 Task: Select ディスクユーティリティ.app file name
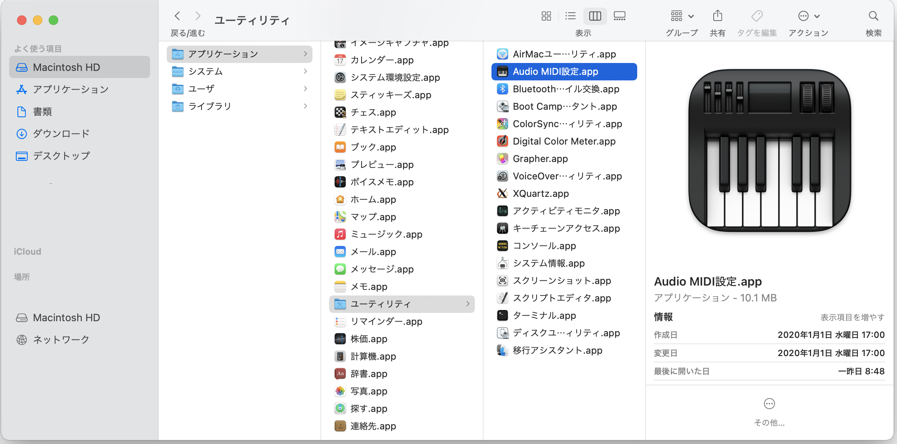coord(566,333)
